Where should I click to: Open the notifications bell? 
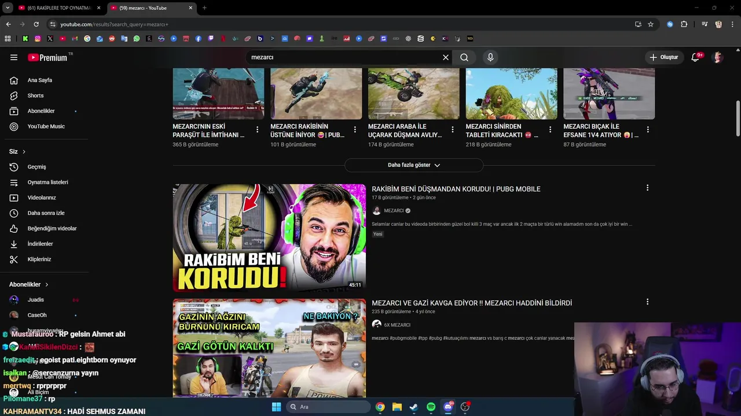point(696,57)
